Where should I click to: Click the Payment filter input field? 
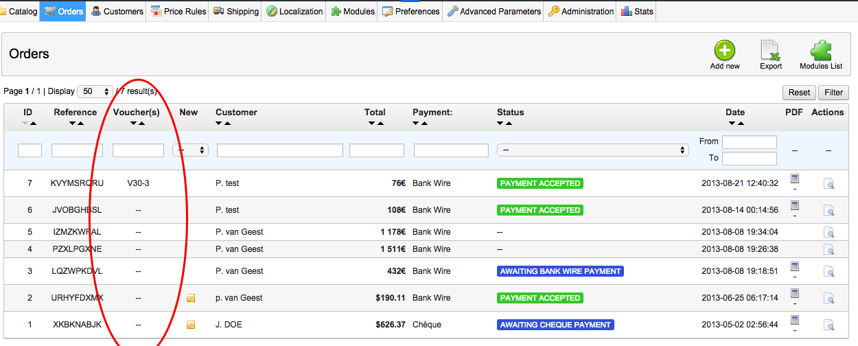pyautogui.click(x=451, y=150)
